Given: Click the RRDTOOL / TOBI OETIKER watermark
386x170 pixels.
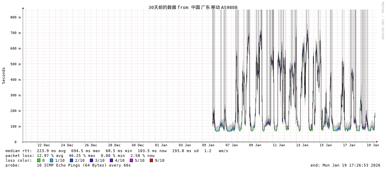Looking at the screenshot, I should click(x=382, y=21).
